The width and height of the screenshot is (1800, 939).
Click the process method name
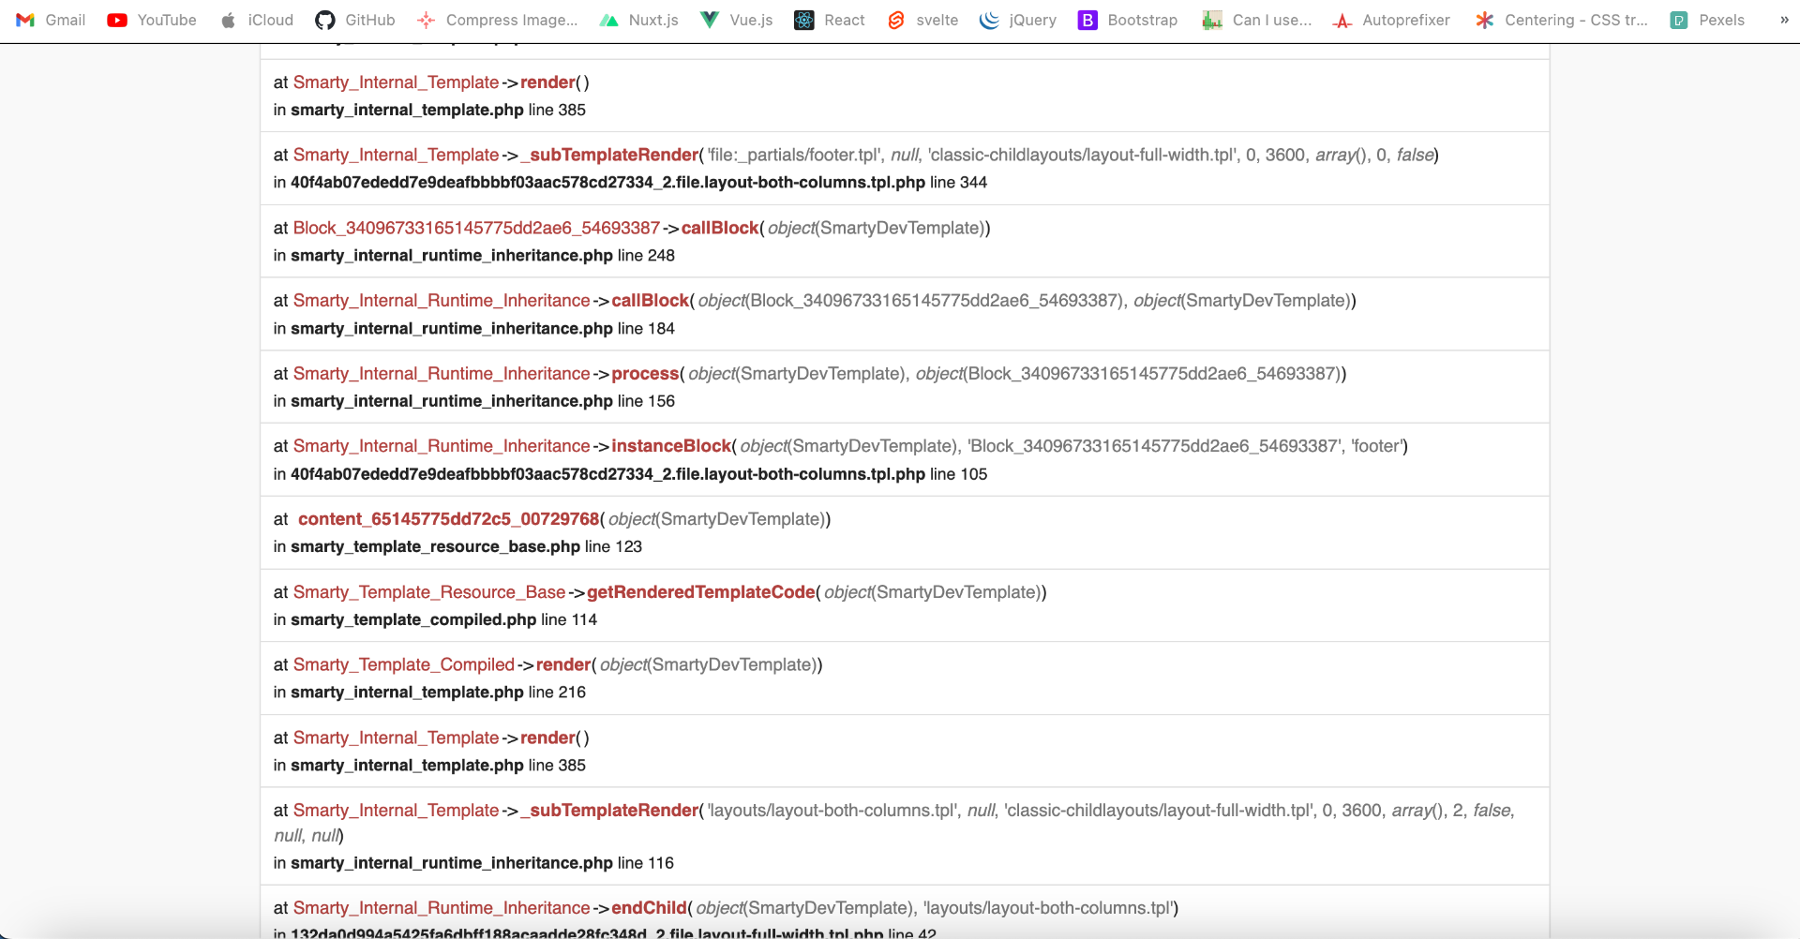[645, 374]
